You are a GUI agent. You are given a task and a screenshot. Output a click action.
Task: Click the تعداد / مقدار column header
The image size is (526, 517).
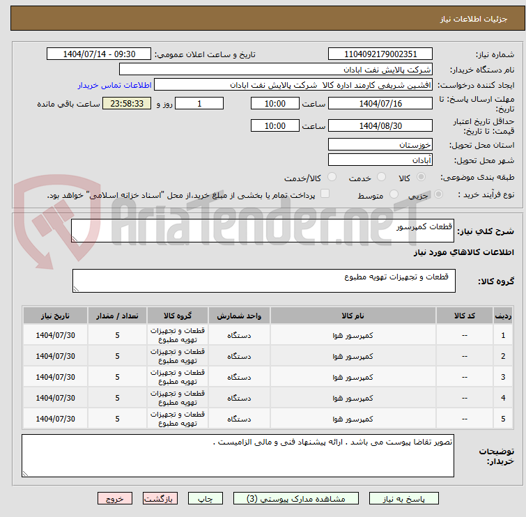[117, 316]
